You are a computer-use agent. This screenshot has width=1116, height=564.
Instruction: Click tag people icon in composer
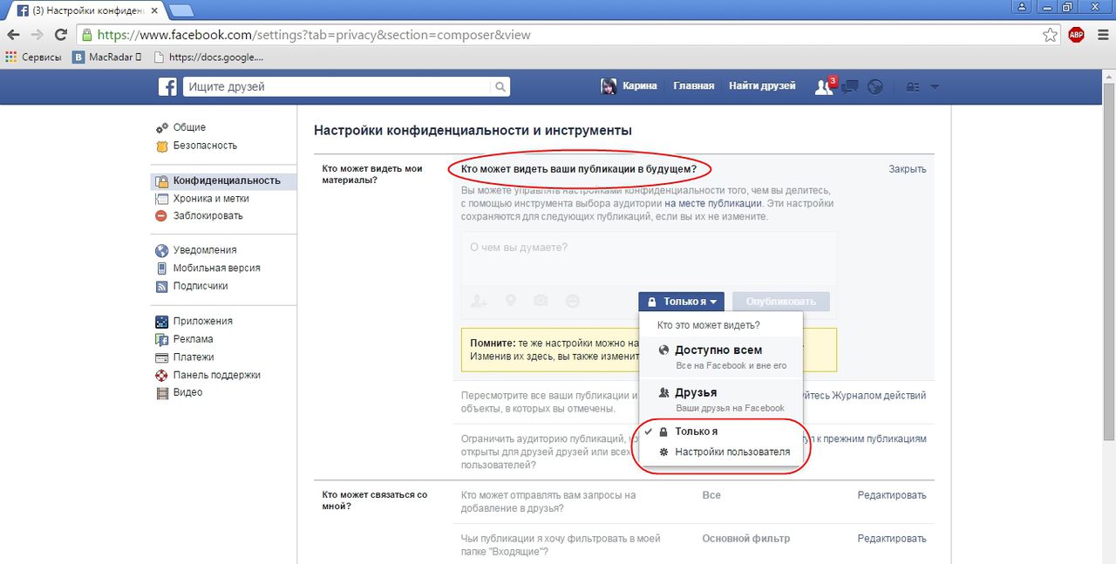point(479,301)
